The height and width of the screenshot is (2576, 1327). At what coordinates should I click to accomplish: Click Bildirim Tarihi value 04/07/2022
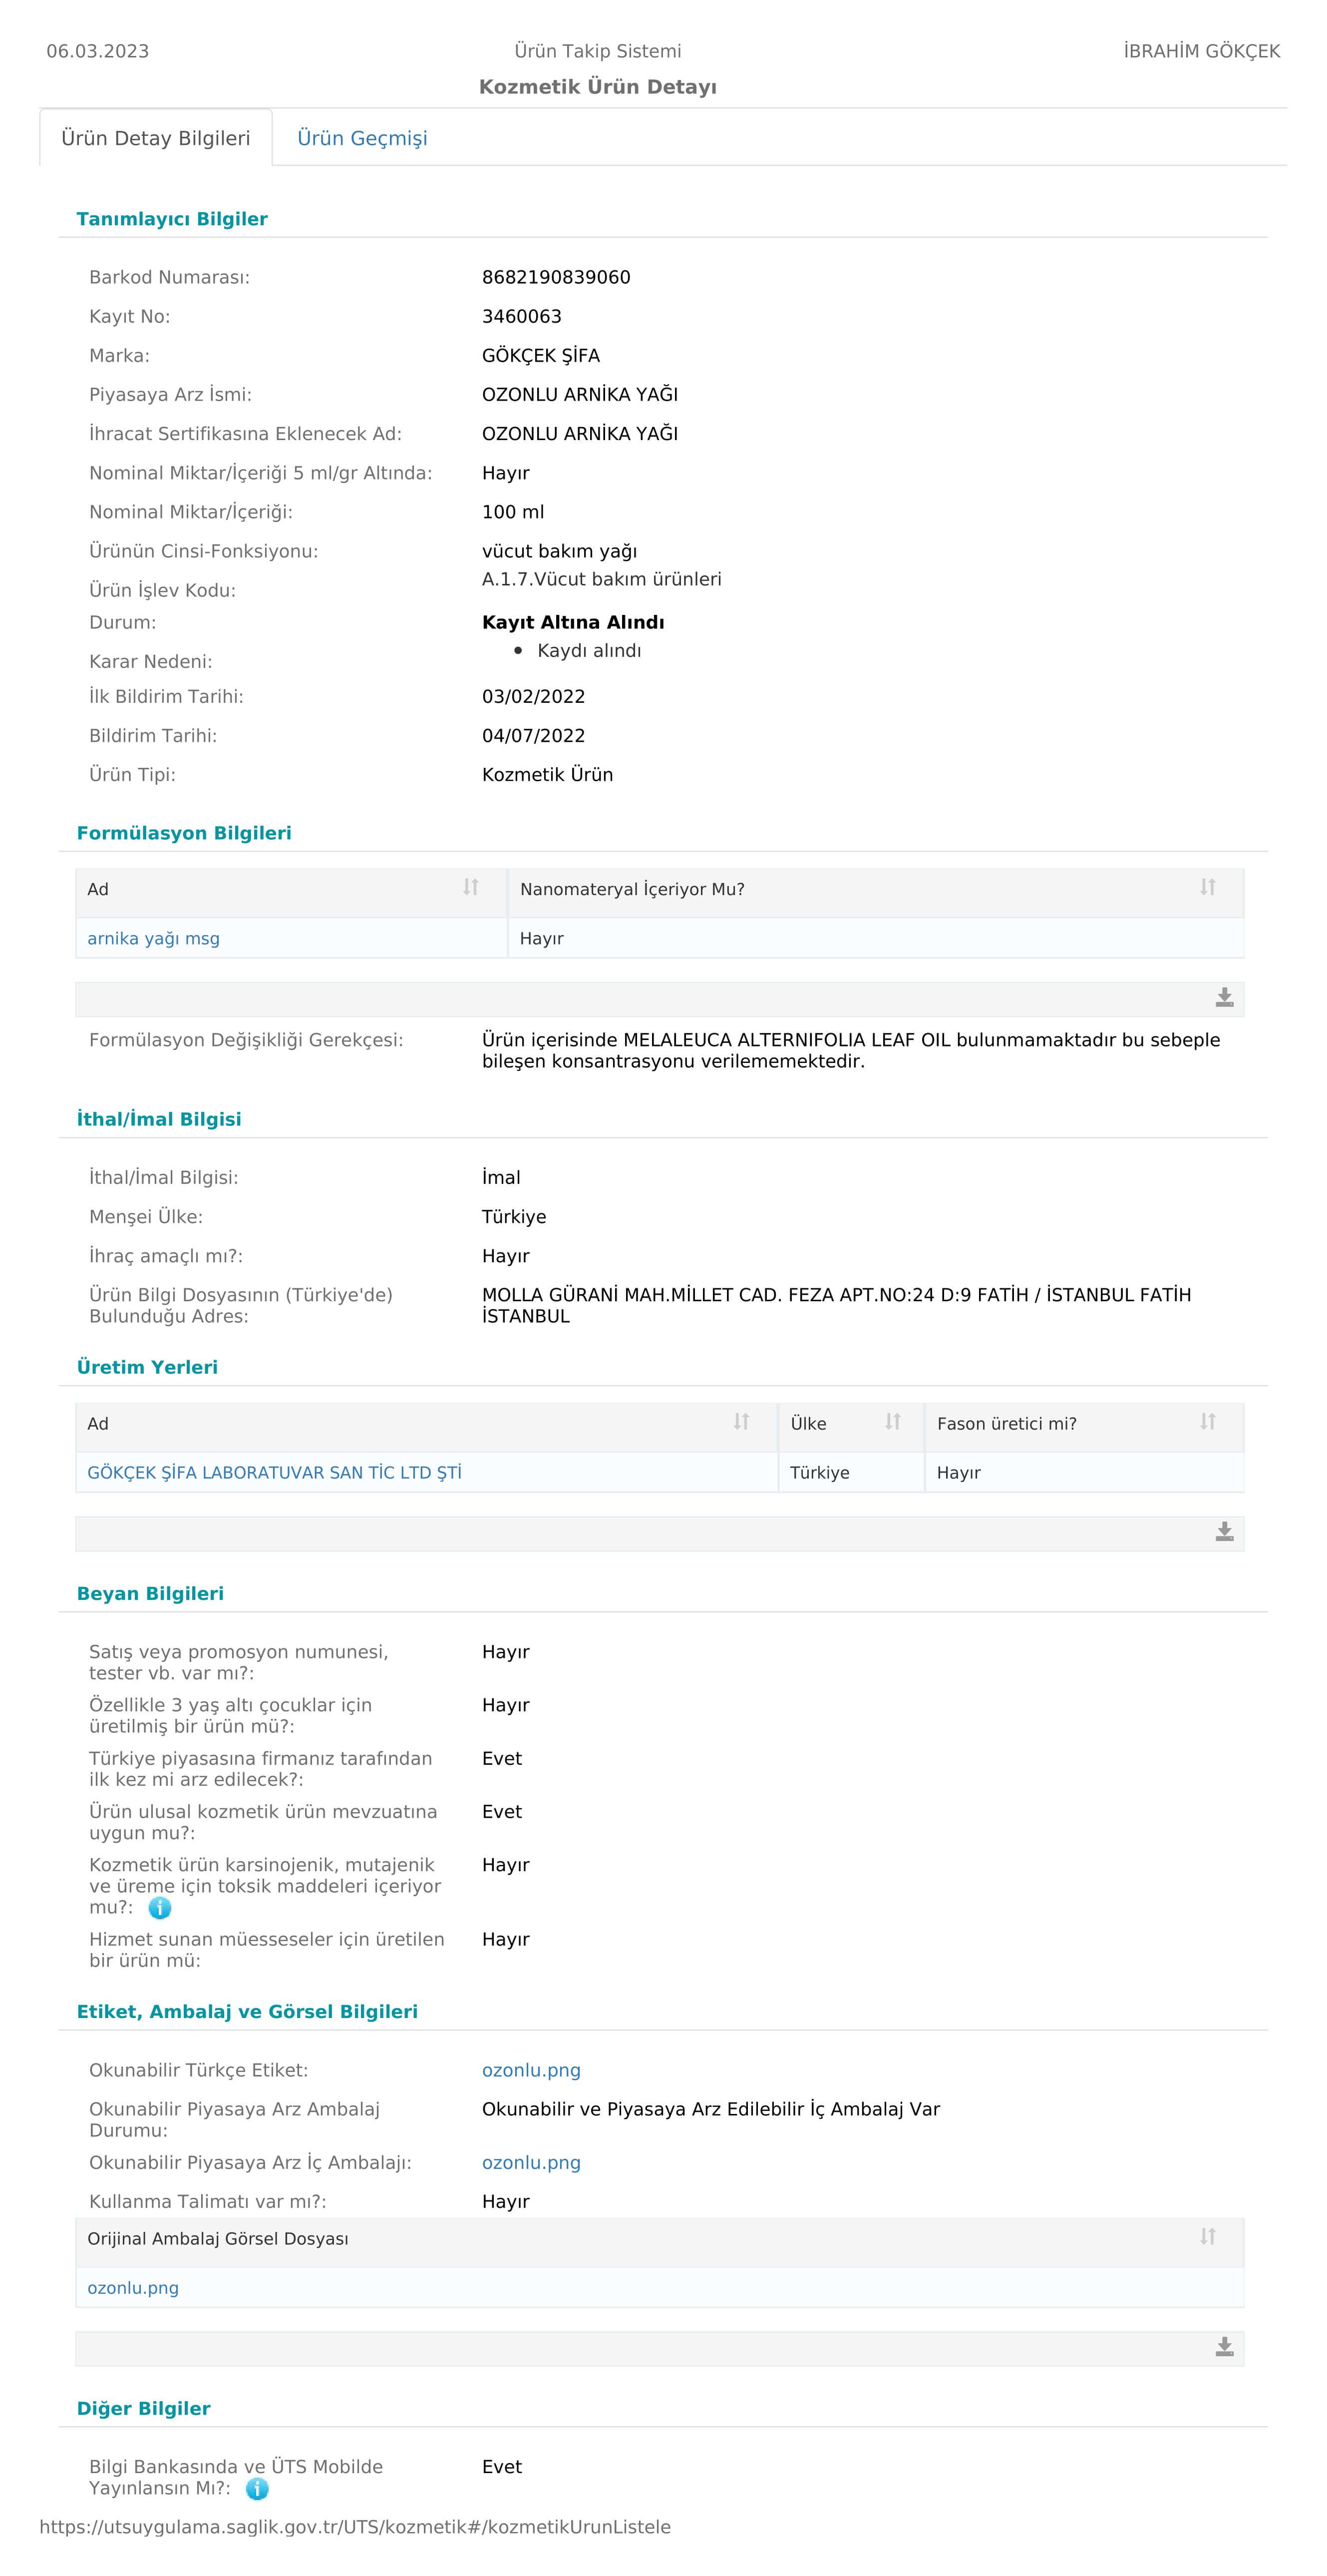[x=534, y=736]
